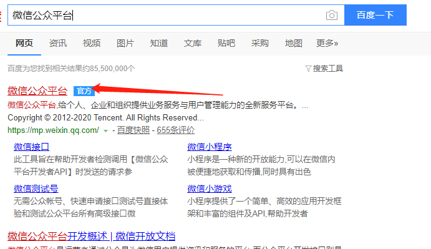Viewport: 431px width, 249px height.
Task: Expand the 更多» menu
Action: pyautogui.click(x=327, y=43)
